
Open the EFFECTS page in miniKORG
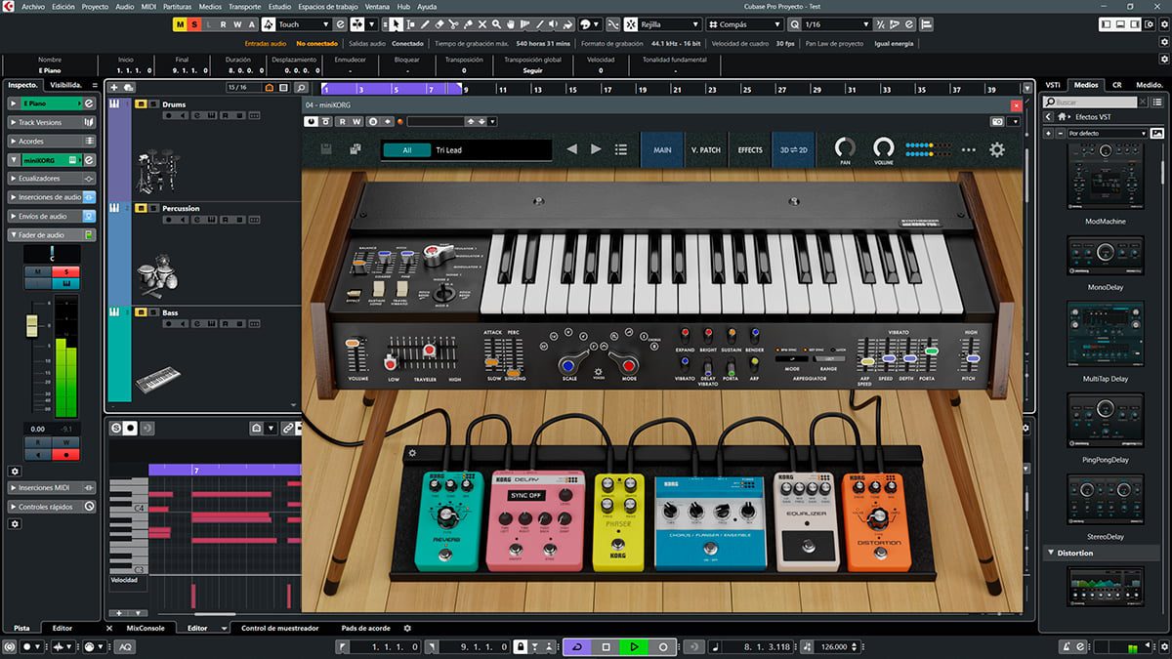[750, 149]
